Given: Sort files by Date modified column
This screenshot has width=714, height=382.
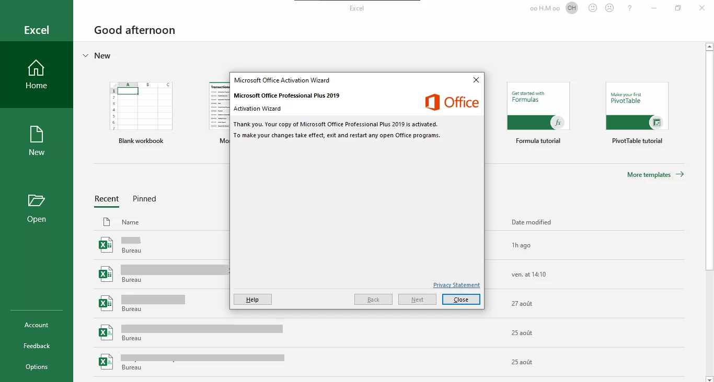Looking at the screenshot, I should coord(531,222).
